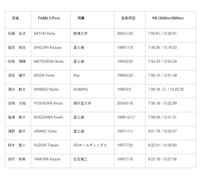The image size is (202, 179).
Task: Click the PB (3000m/5000m) column header
Action: (x=168, y=18)
